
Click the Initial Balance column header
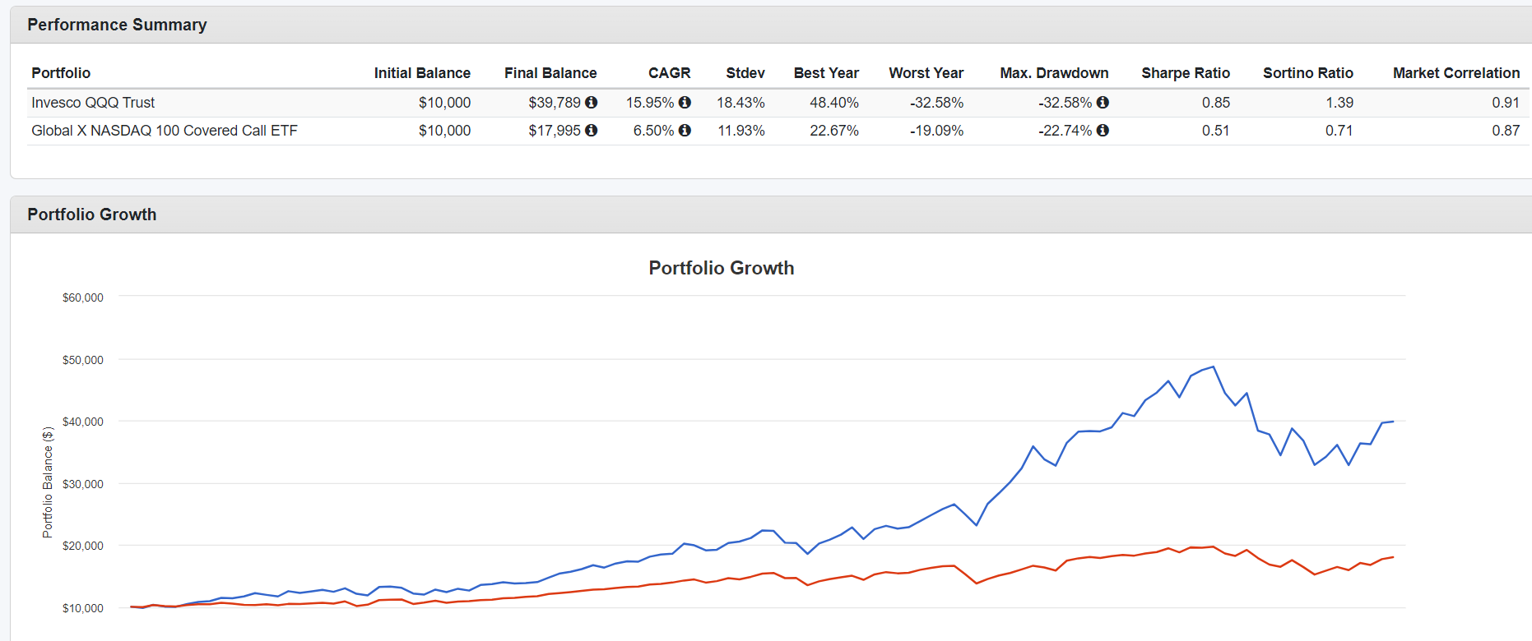click(x=422, y=73)
